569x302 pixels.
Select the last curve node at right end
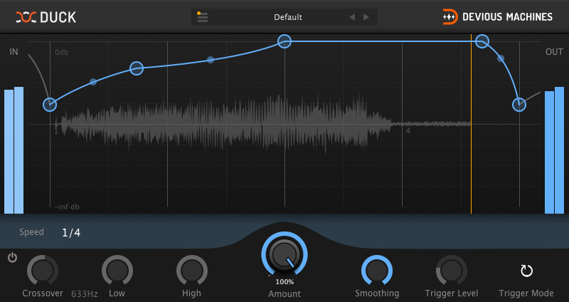click(x=519, y=105)
